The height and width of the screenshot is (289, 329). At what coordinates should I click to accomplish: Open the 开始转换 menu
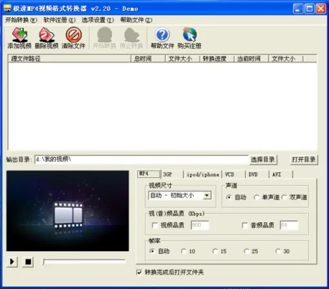21,20
